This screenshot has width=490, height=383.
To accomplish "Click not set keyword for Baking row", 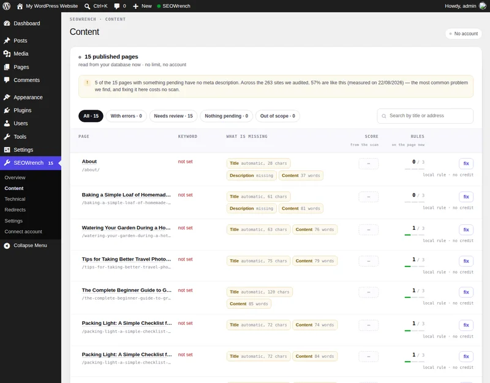I will (186, 195).
